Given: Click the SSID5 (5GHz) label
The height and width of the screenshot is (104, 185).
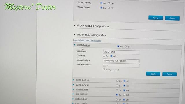Looking at the screenshot, I should pos(81,94).
